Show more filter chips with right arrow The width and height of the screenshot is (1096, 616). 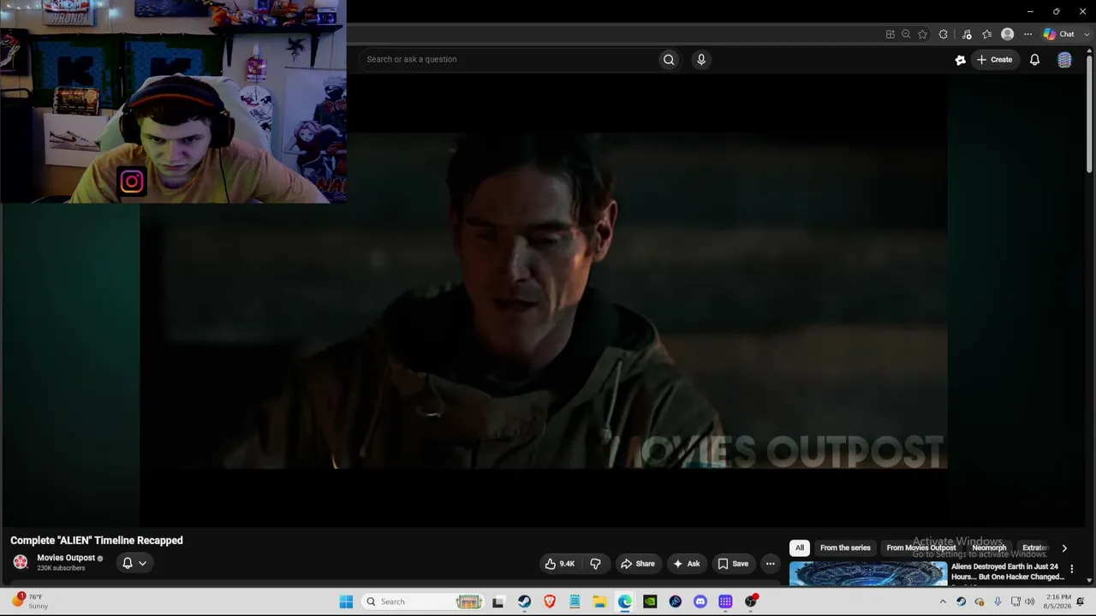(x=1064, y=548)
